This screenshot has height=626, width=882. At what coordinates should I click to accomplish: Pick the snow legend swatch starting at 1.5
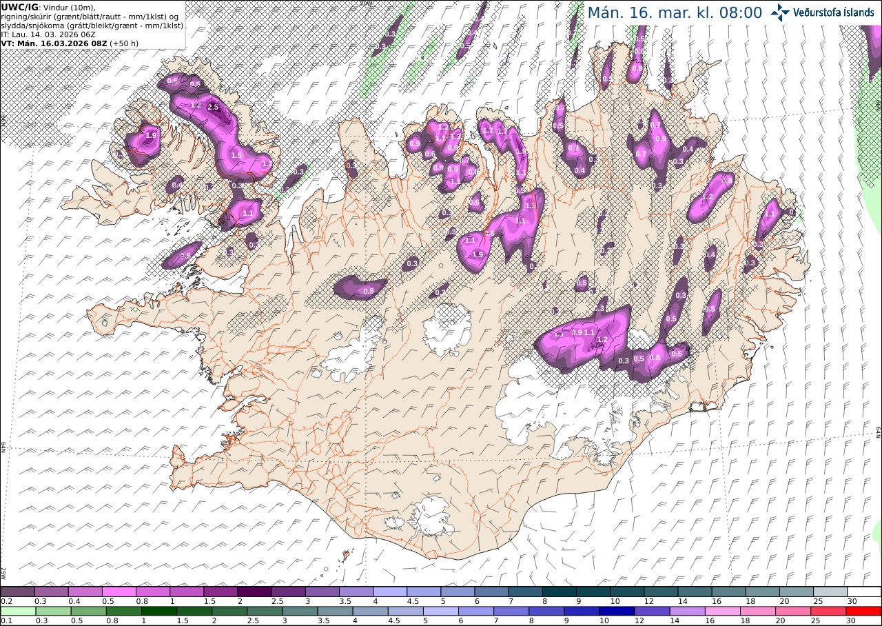click(220, 592)
